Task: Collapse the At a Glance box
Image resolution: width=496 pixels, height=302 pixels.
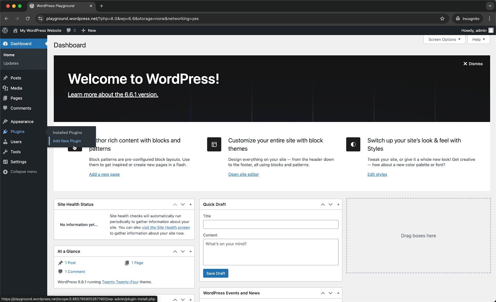Action: 190,251
